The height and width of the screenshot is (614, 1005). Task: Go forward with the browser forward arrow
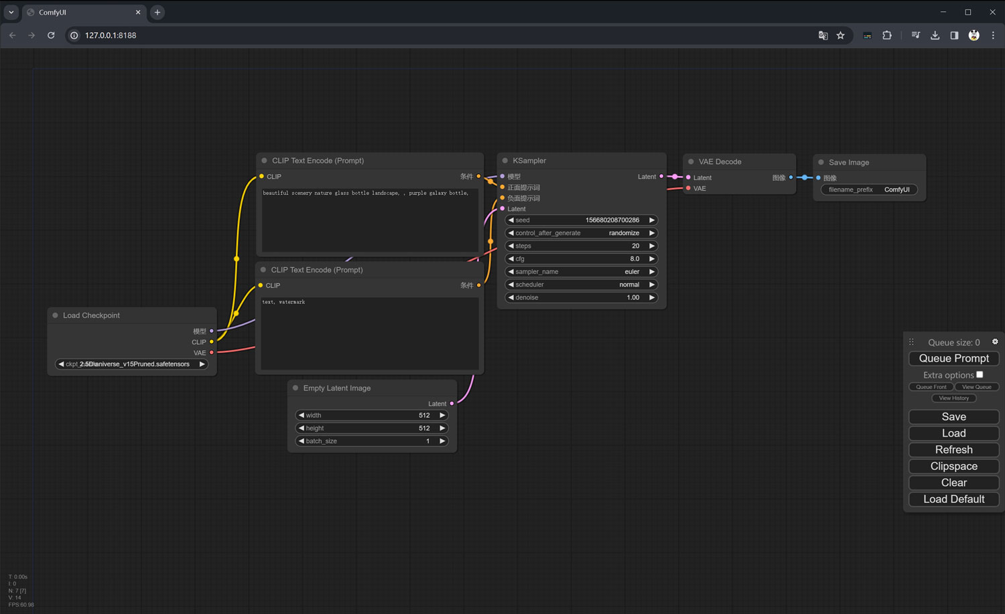pos(31,35)
